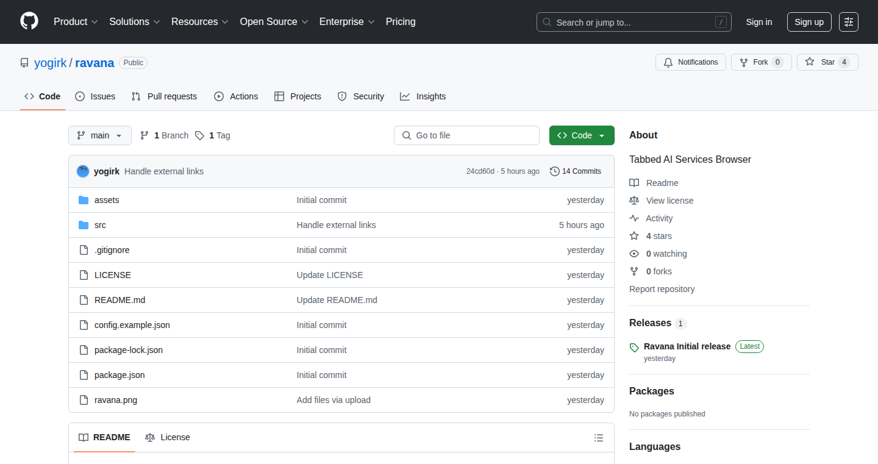The height and width of the screenshot is (464, 878).
Task: Expand the Resources menu
Action: click(200, 22)
